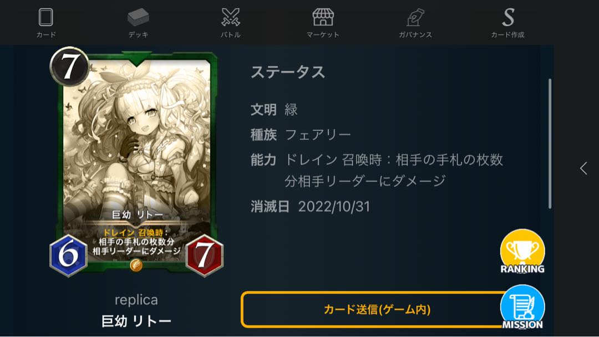The height and width of the screenshot is (337, 599).
Task: Tap the red hexagon 7 stat
Action: pyautogui.click(x=204, y=256)
